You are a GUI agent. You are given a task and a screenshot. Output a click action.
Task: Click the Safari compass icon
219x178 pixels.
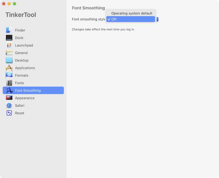pos(9,105)
